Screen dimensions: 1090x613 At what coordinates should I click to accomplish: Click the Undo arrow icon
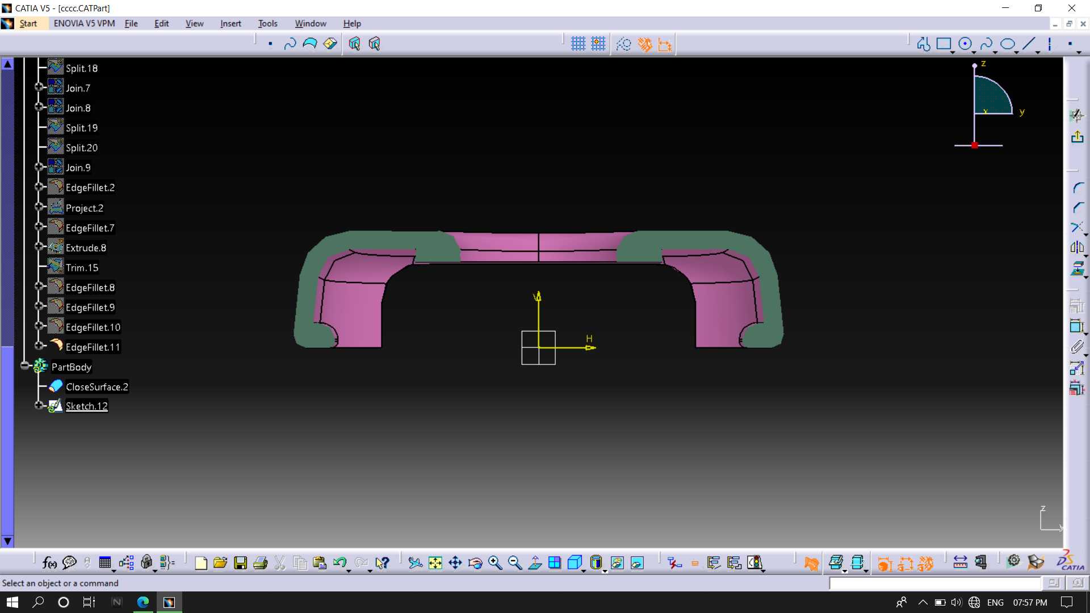(x=340, y=562)
